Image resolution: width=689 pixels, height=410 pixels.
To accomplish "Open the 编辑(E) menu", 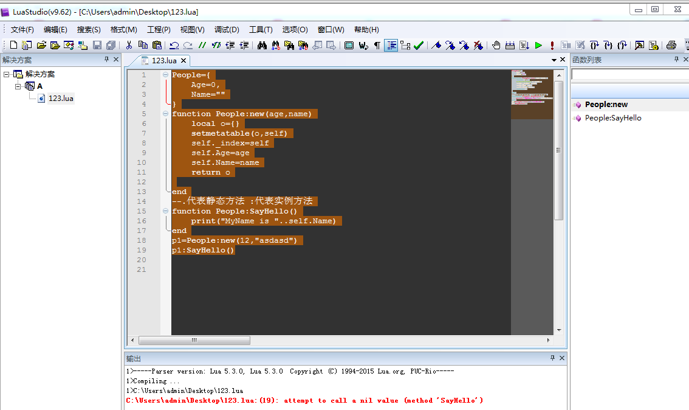I will 55,29.
